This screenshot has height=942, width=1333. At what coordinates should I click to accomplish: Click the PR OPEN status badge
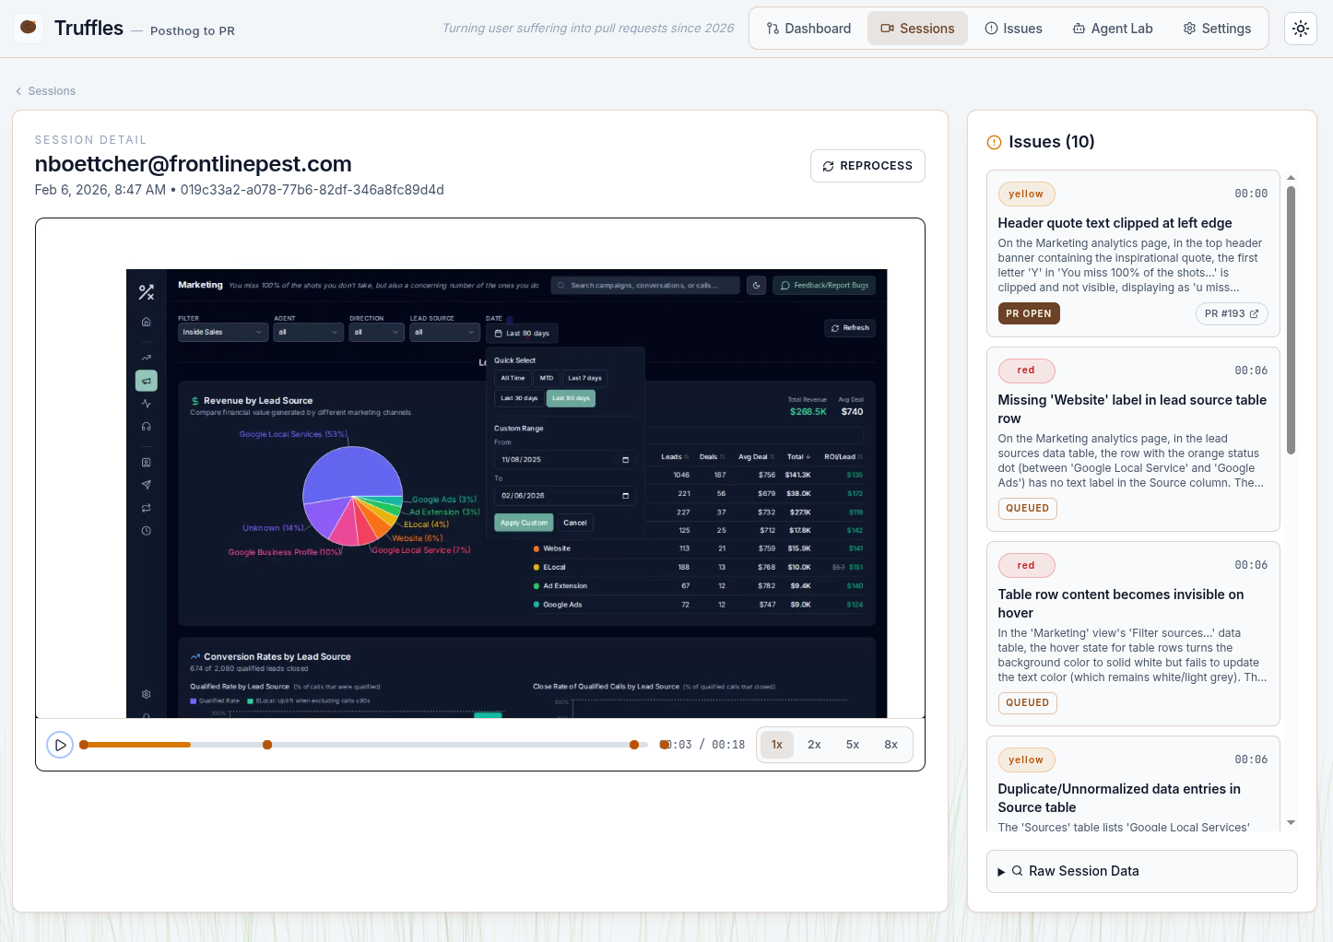coord(1028,313)
